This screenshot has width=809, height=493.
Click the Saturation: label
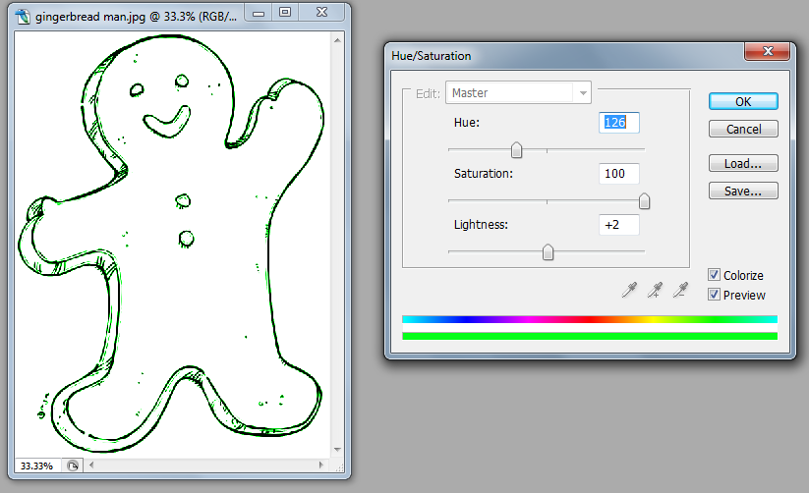tap(484, 174)
